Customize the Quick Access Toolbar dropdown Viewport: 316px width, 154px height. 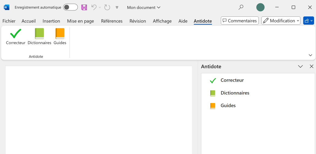117,7
